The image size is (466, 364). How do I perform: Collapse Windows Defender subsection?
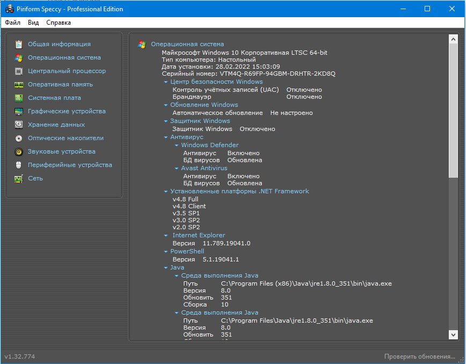coord(177,145)
